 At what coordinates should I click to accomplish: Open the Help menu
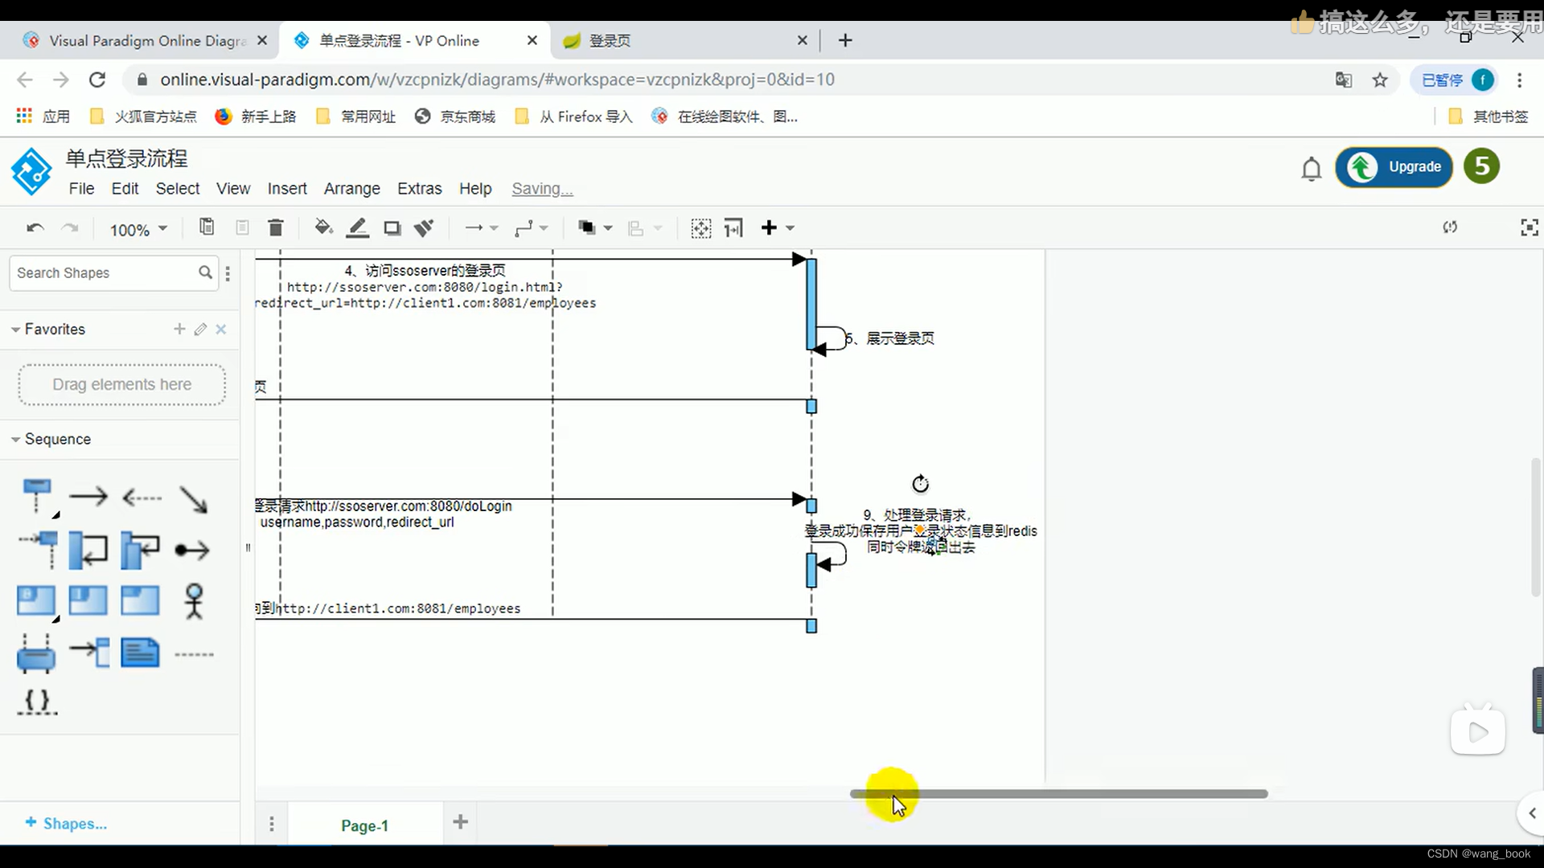(x=475, y=188)
